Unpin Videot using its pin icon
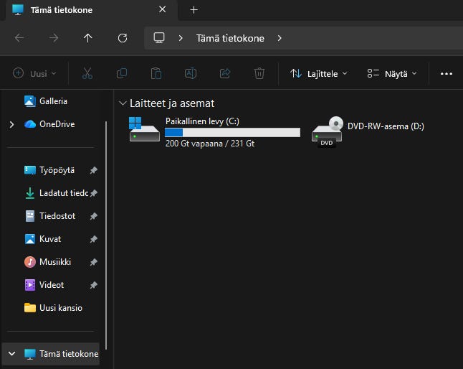The height and width of the screenshot is (369, 463). pos(93,286)
